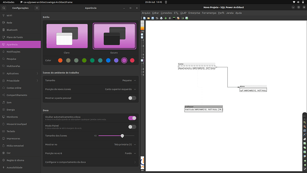
Task: Toggle Mostrar a pasta pessoal switch
Action: click(132, 98)
